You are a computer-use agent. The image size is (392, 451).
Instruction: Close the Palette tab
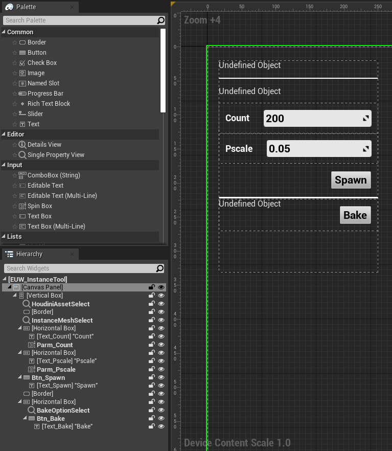click(x=72, y=7)
